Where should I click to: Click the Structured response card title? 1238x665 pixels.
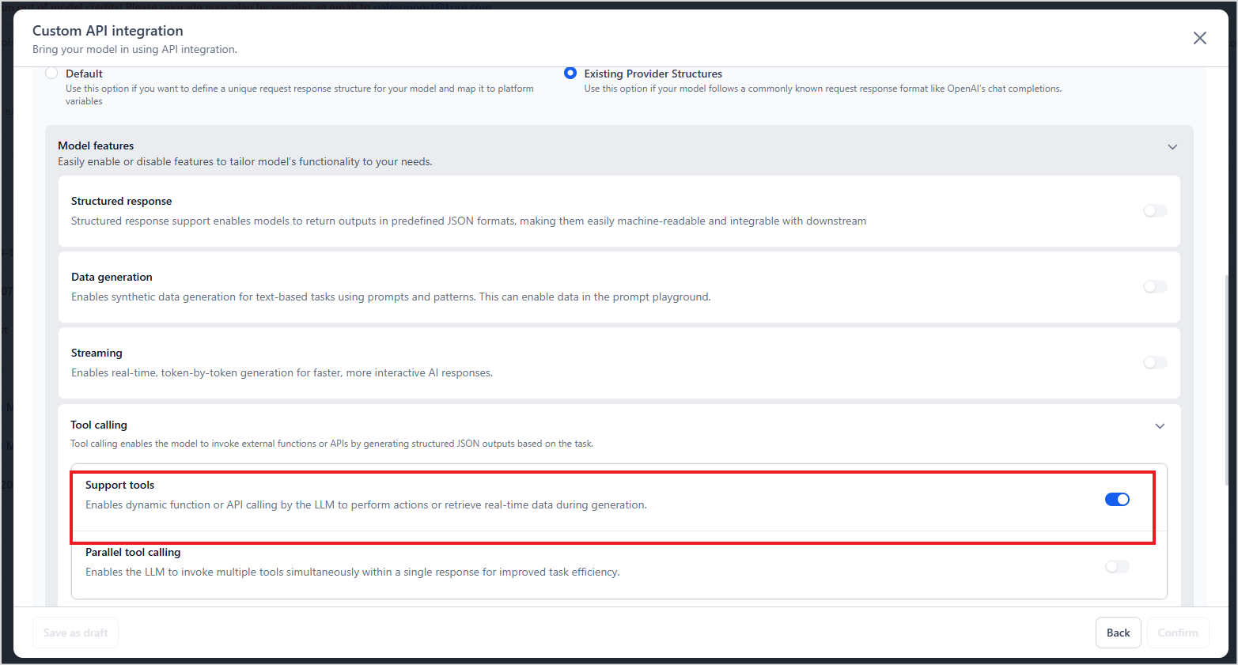[121, 201]
